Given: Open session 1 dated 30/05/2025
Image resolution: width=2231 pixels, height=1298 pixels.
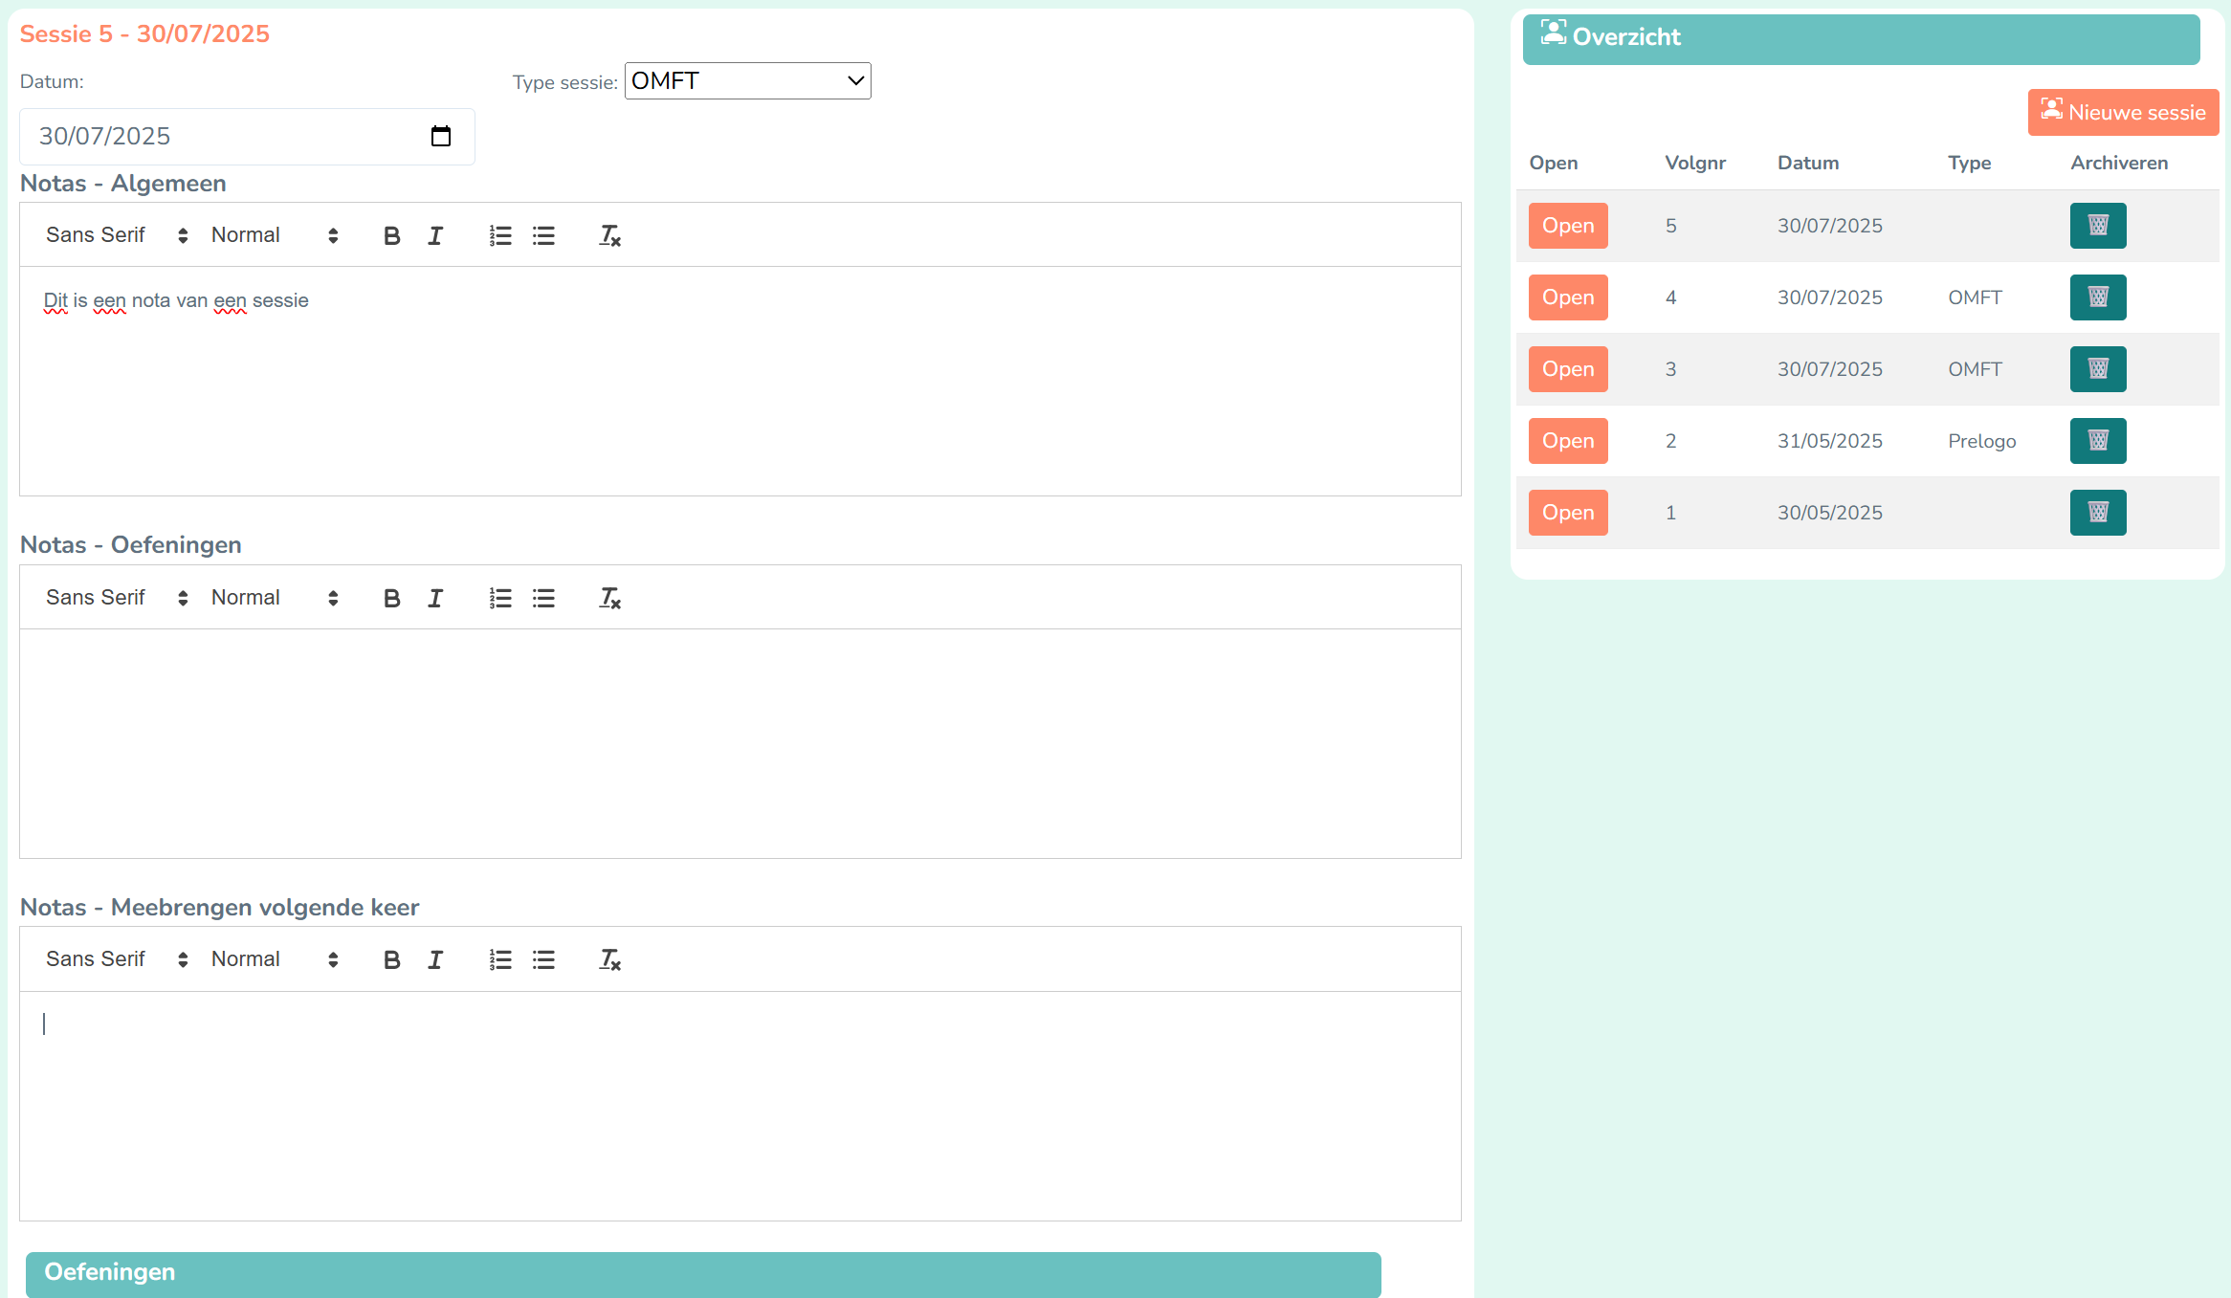Looking at the screenshot, I should [1567, 513].
